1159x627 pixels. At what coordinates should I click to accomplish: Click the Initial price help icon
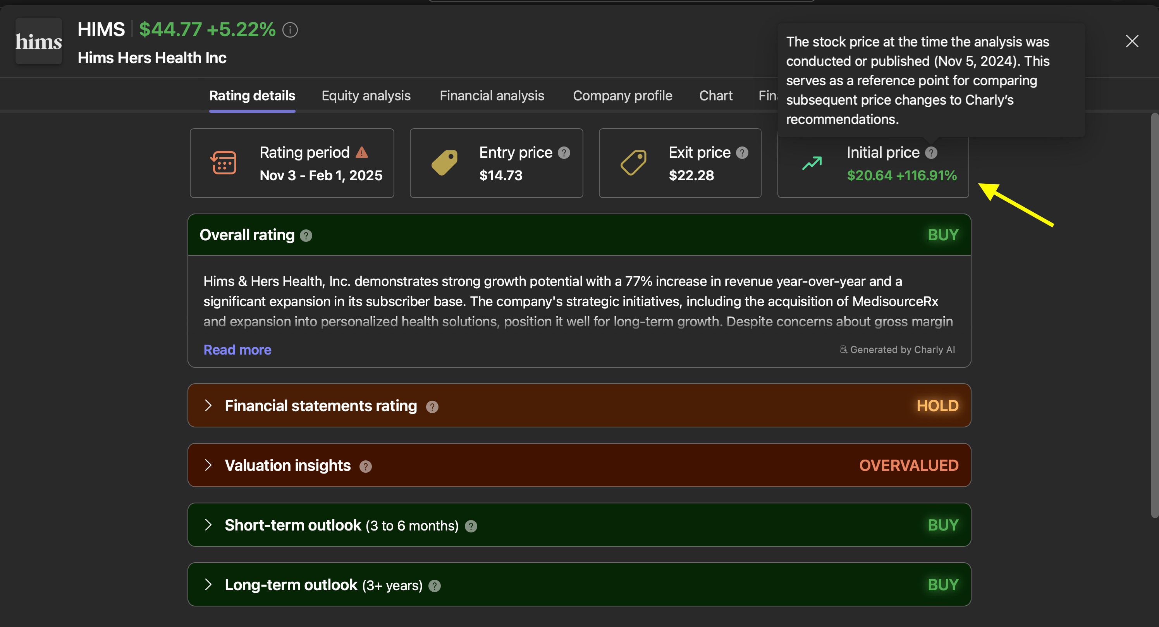coord(931,153)
